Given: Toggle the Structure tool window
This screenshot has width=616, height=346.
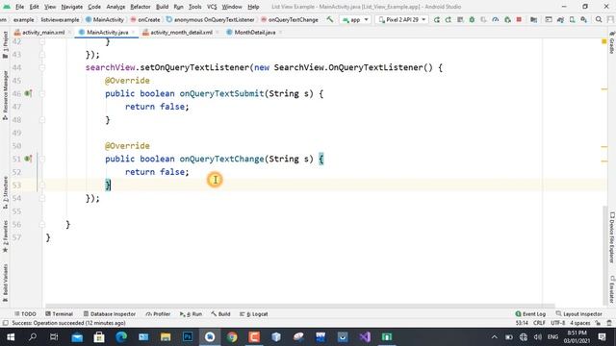Looking at the screenshot, I should pyautogui.click(x=5, y=192).
